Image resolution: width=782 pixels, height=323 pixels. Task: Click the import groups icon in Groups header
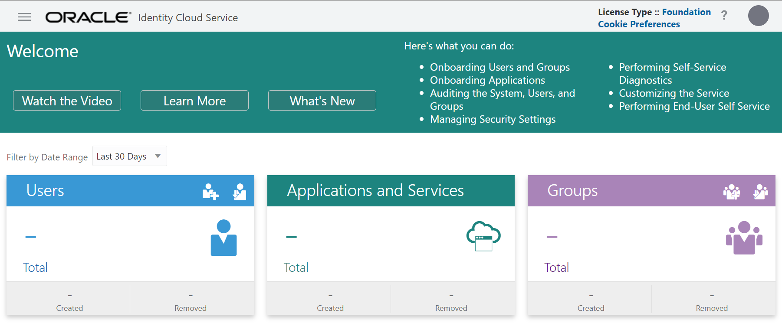pyautogui.click(x=760, y=191)
